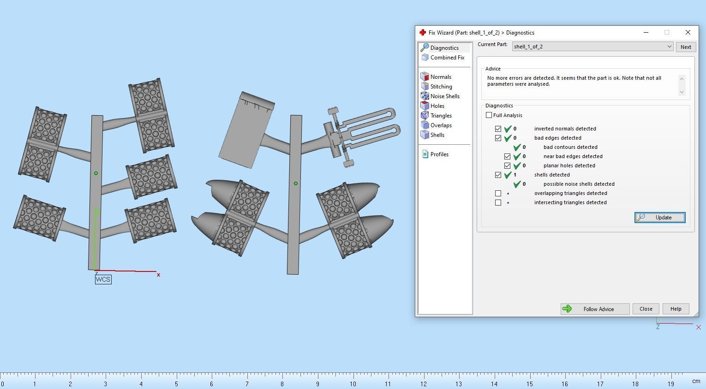706x389 pixels.
Task: Click the Advice message text
Action: click(574, 81)
